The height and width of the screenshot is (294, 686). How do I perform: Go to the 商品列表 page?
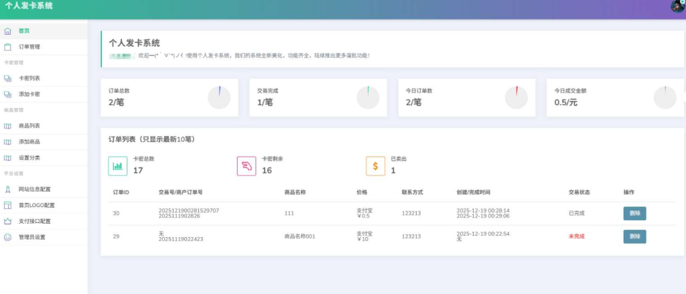(44, 126)
